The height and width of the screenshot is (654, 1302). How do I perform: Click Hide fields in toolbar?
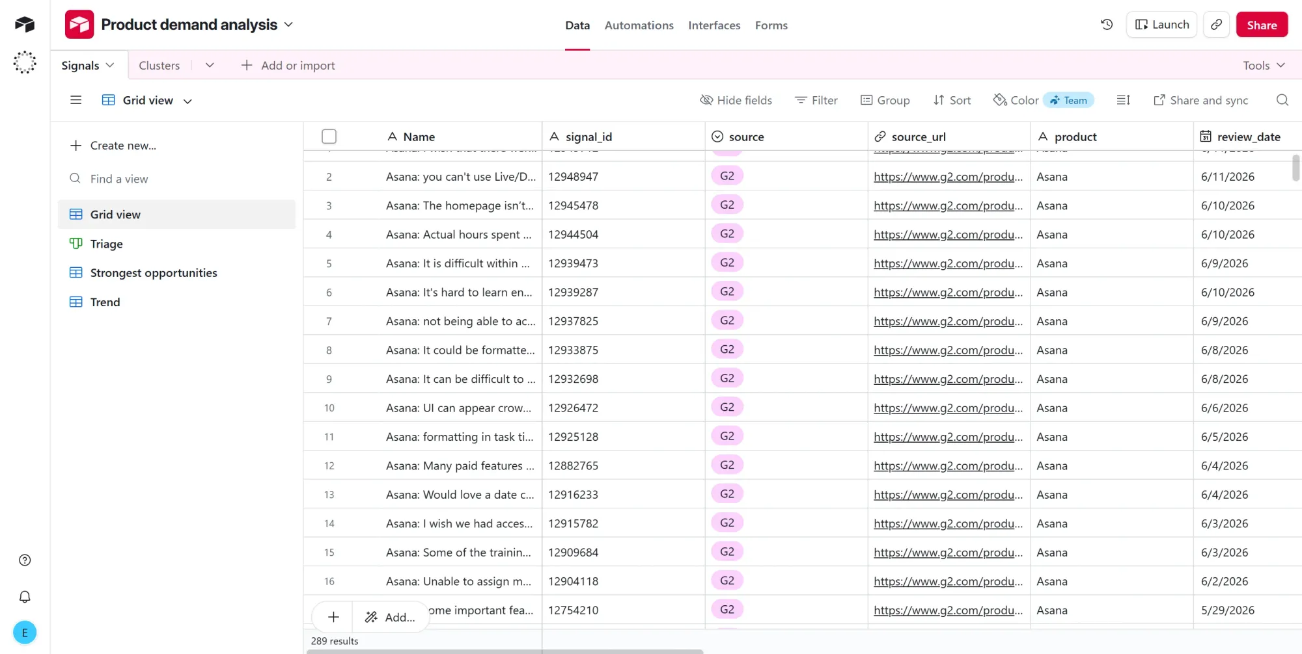pyautogui.click(x=736, y=100)
